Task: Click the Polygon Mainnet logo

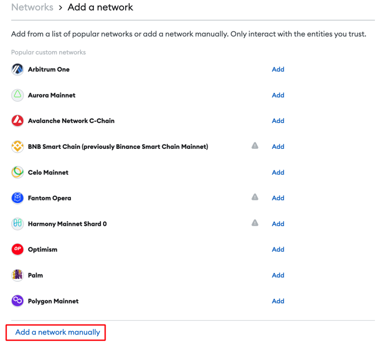Action: 17,301
